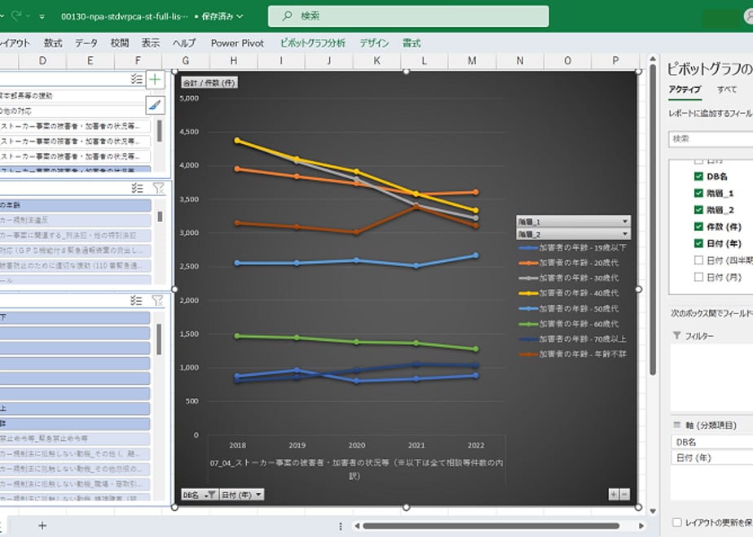753x537 pixels.
Task: Click the minus collapse-field button on the chart
Action: coord(624,495)
